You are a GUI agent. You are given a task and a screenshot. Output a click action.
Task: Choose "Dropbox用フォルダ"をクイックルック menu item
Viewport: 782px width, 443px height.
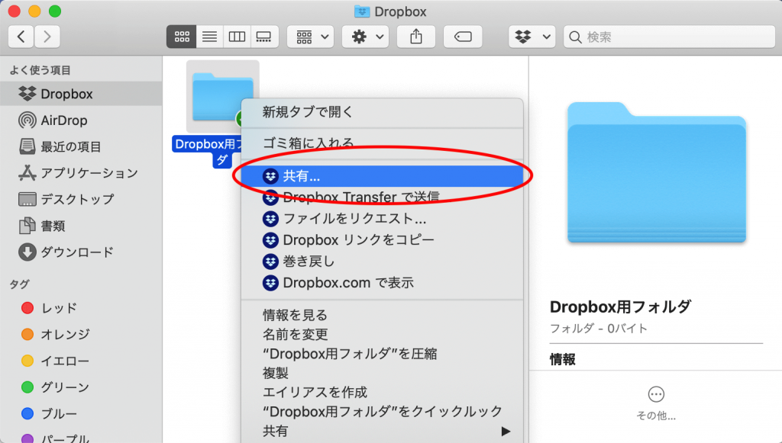(382, 413)
